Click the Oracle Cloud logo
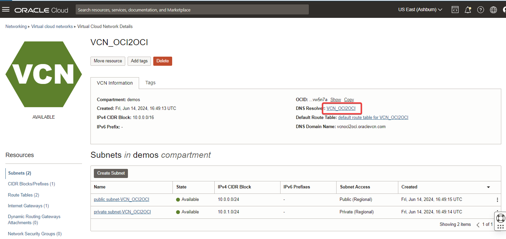 tap(41, 10)
